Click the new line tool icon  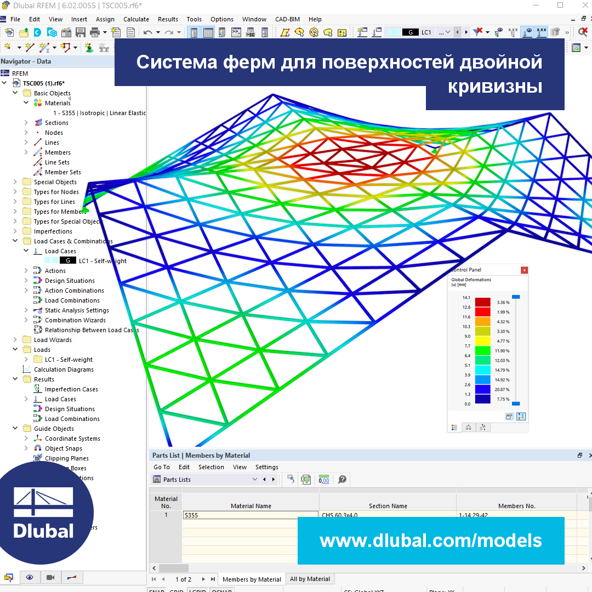[30, 48]
